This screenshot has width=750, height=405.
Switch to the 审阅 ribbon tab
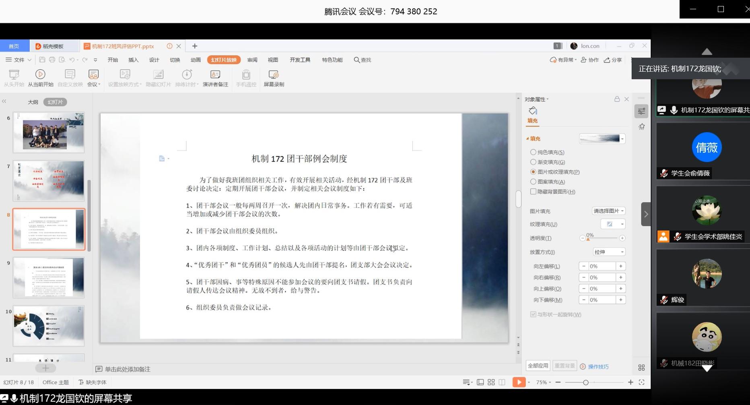coord(252,60)
